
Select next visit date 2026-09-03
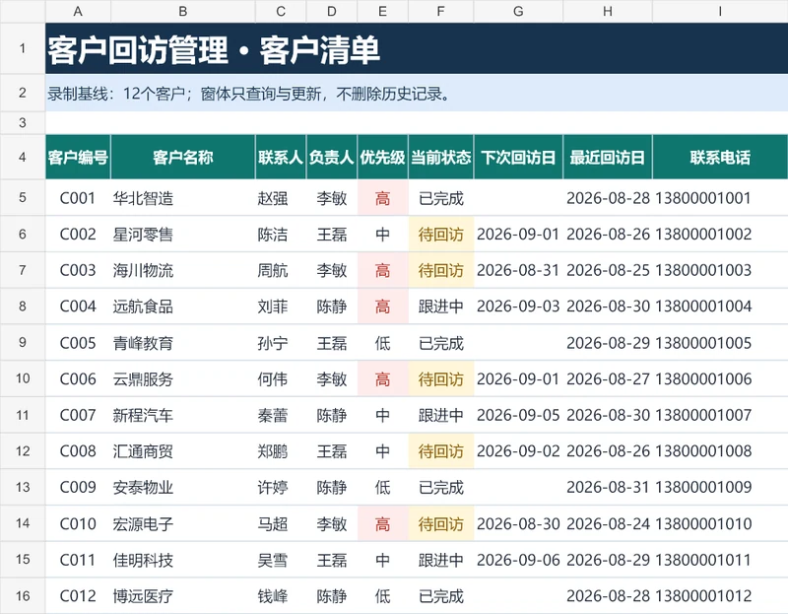518,307
